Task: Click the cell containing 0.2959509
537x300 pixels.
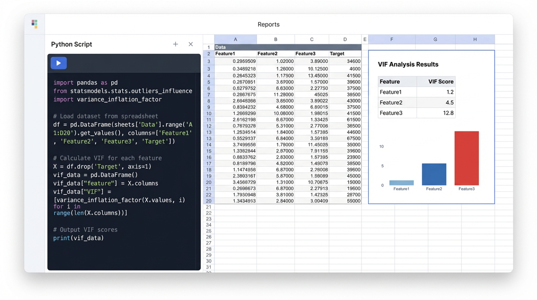Action: tap(236, 61)
